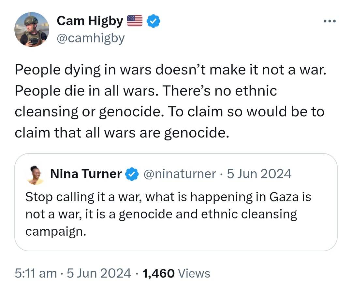The width and height of the screenshot is (352, 287).
Task: Open Nina Turner's small avatar
Action: [x=35, y=175]
